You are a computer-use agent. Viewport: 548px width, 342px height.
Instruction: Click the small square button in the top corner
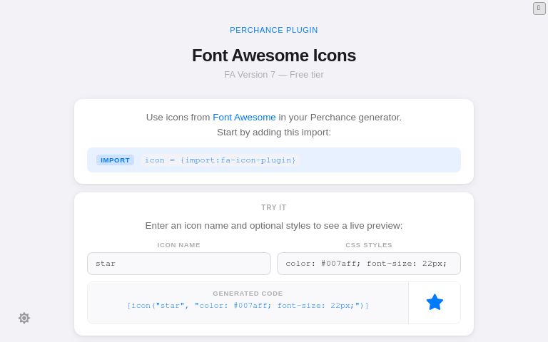pyautogui.click(x=539, y=9)
